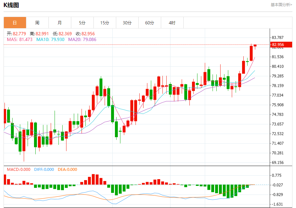Viewport: 296px width, 208px height.
Task: Click the latest small red candlestick at far right
Action: (255, 46)
